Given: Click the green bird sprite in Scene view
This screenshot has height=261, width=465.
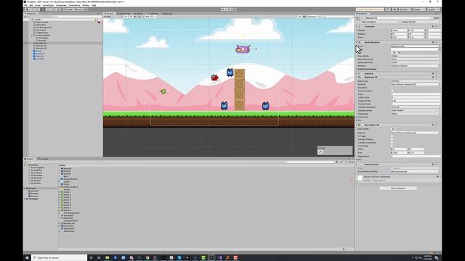Looking at the screenshot, I should pyautogui.click(x=163, y=91).
